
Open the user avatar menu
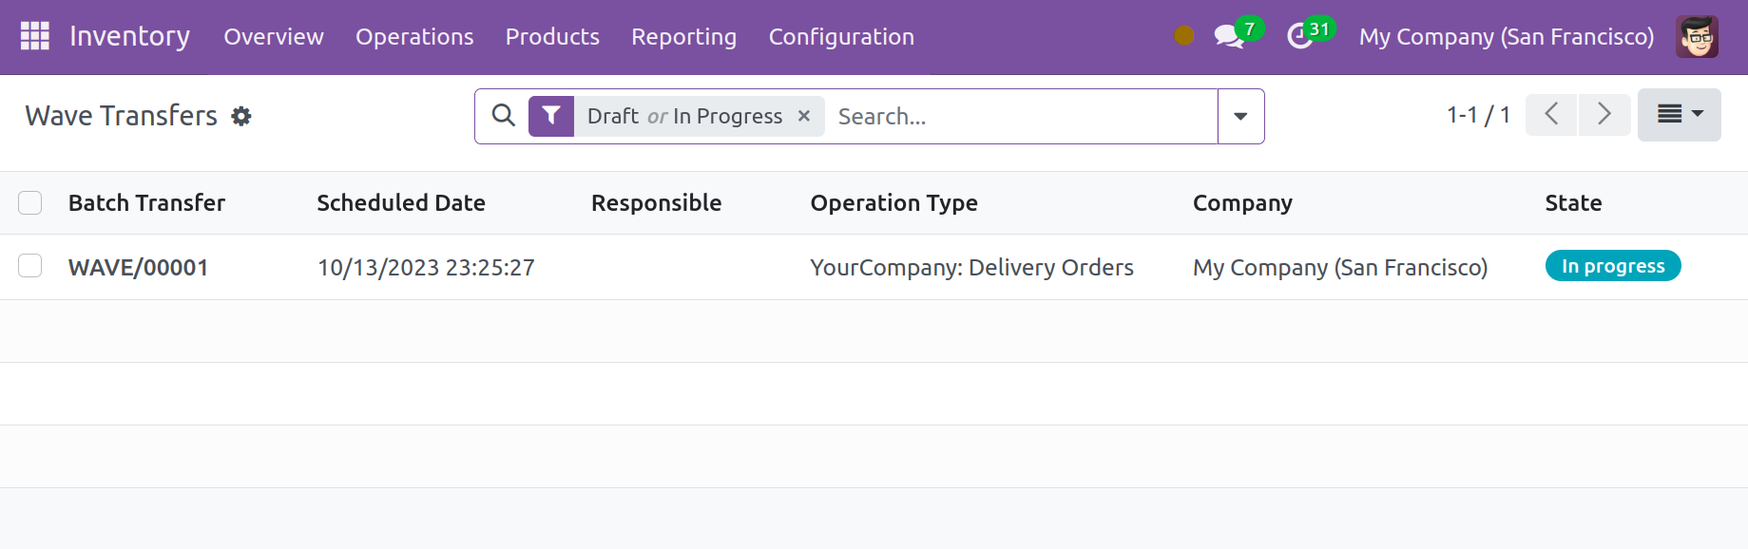pos(1697,37)
